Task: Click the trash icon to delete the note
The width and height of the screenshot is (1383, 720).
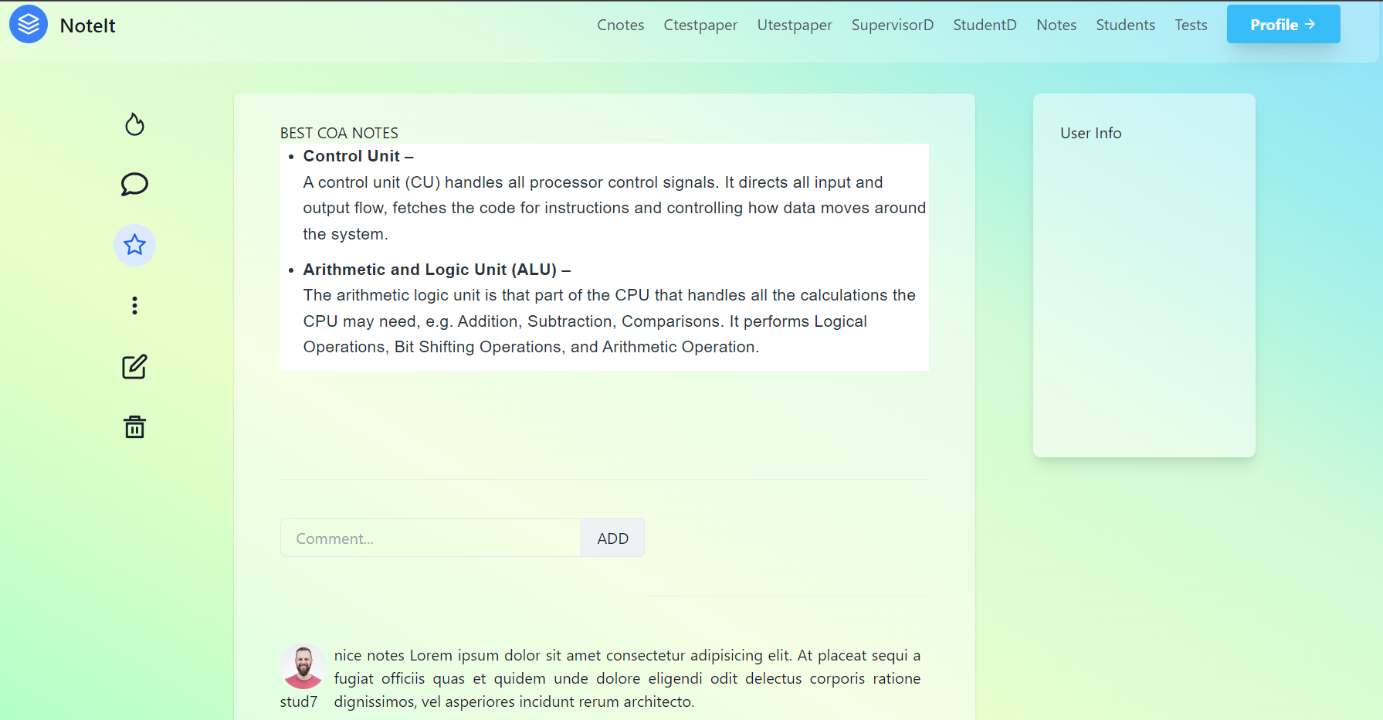Action: pos(134,426)
